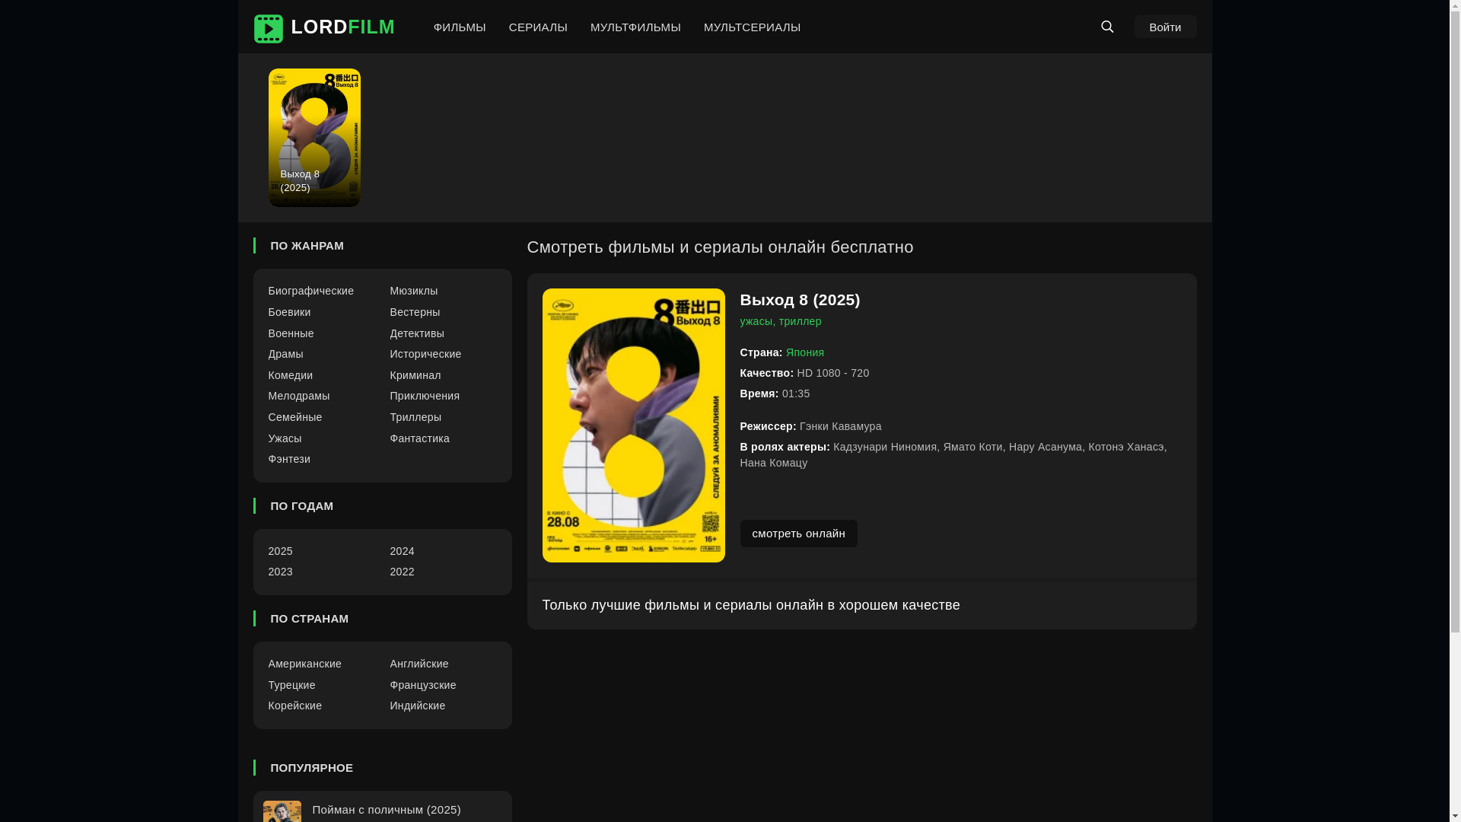This screenshot has width=1461, height=822.
Task: Filter by year 2025
Action: click(x=280, y=551)
